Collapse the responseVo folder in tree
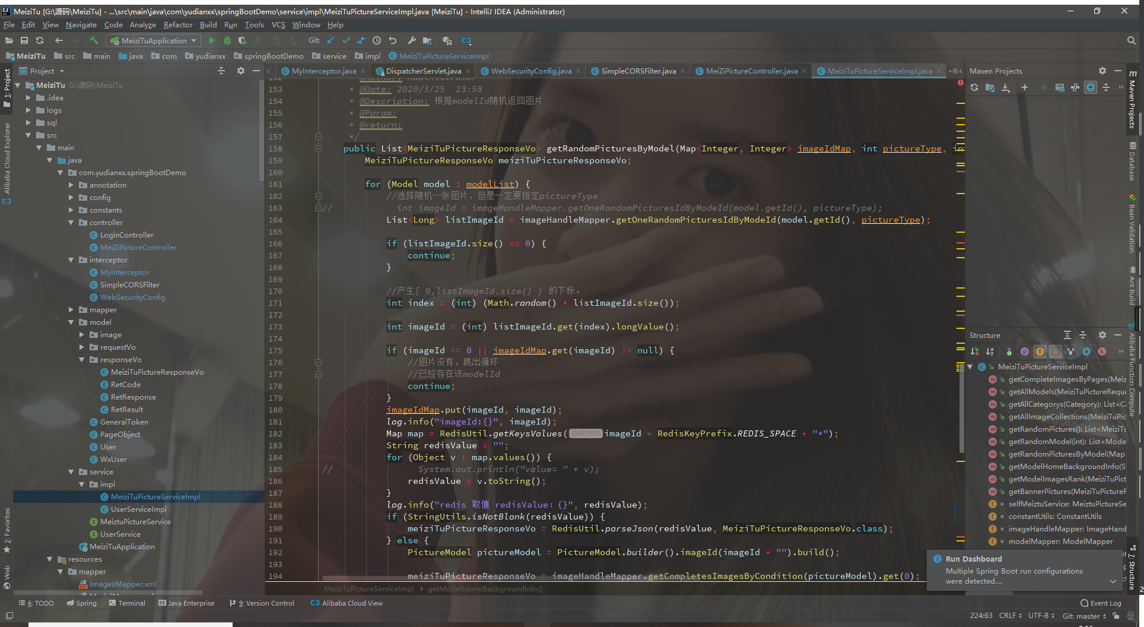 tap(82, 360)
